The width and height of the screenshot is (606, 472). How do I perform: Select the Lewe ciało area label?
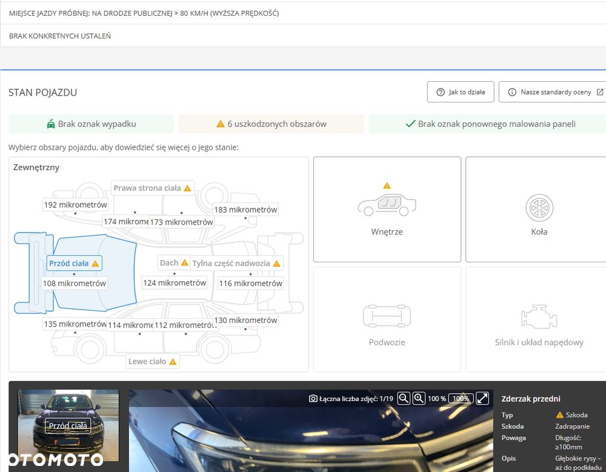(152, 362)
